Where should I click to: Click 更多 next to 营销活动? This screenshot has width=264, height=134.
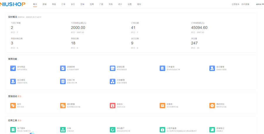[x=20, y=96]
